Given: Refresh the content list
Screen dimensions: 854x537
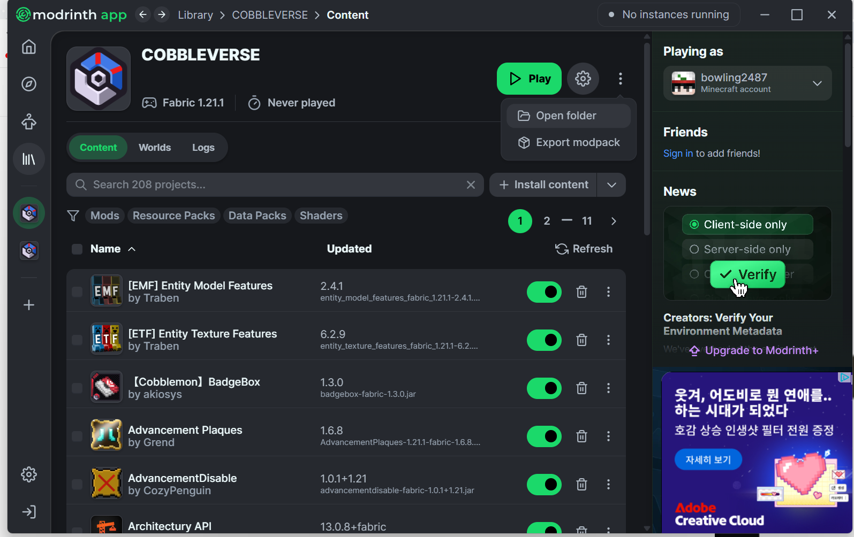Looking at the screenshot, I should click(584, 249).
